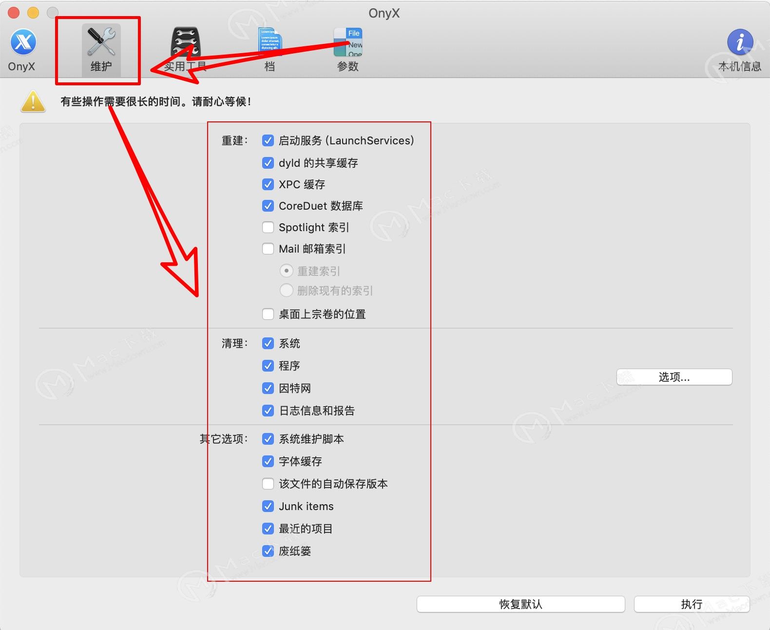
Task: Open the 参数 parameters toolbar icon
Action: point(347,42)
